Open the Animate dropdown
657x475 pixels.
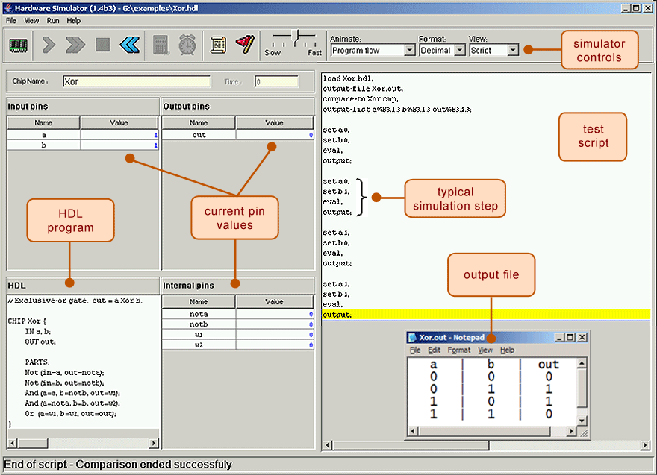pyautogui.click(x=372, y=51)
